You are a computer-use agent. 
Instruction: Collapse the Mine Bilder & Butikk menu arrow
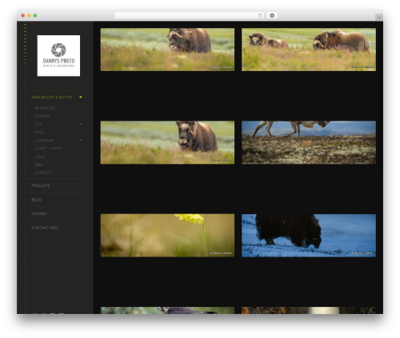(x=81, y=97)
